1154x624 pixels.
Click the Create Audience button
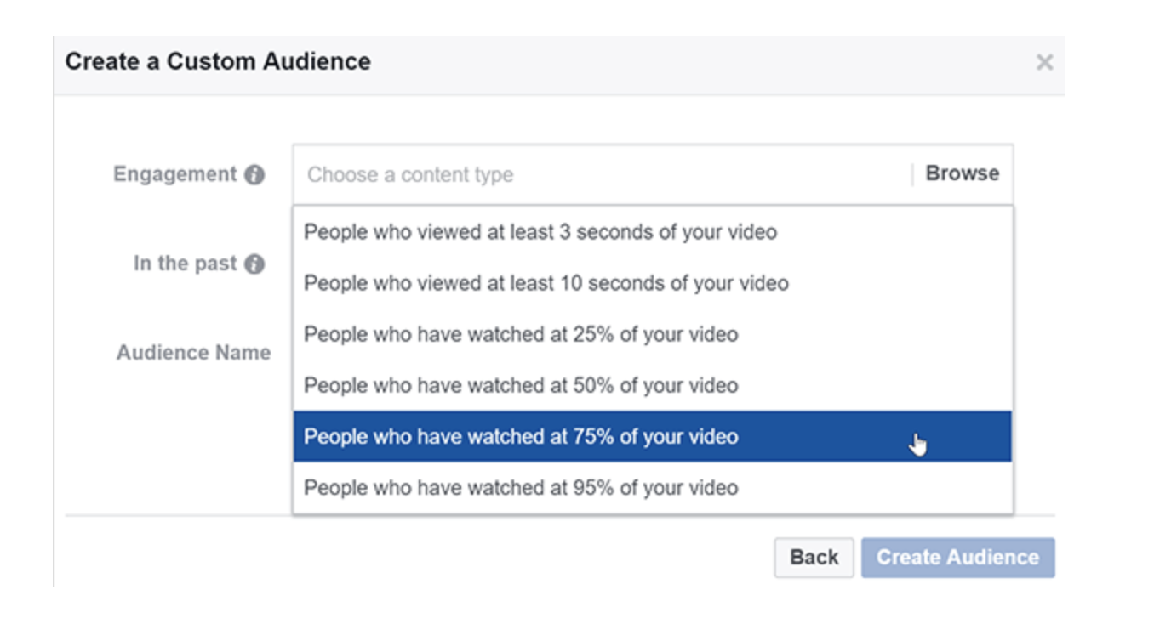tap(957, 557)
